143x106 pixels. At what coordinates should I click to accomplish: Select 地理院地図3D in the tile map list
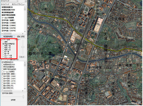tap(7, 7)
